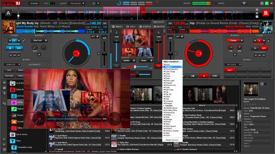Choose Color Swap transition
Image resolution: width=275 pixels, height=154 pixels.
170,72
